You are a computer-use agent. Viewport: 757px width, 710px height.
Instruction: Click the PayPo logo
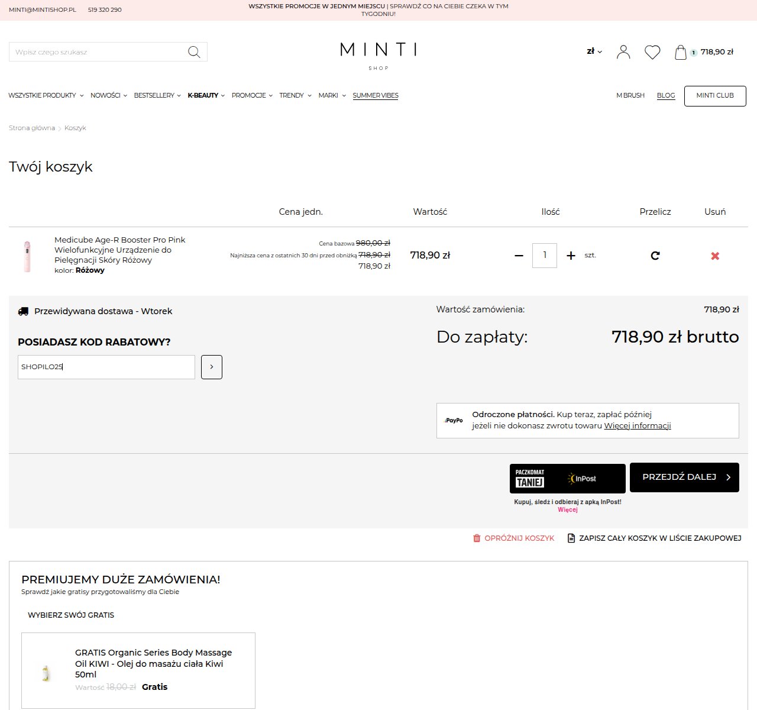[x=454, y=420]
